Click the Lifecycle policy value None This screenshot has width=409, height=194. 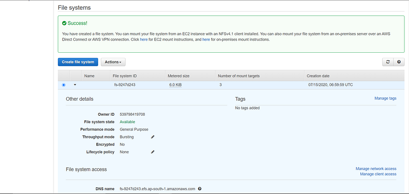(x=124, y=152)
